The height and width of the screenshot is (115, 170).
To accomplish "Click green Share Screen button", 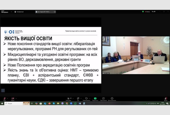I will (x=95, y=99).
